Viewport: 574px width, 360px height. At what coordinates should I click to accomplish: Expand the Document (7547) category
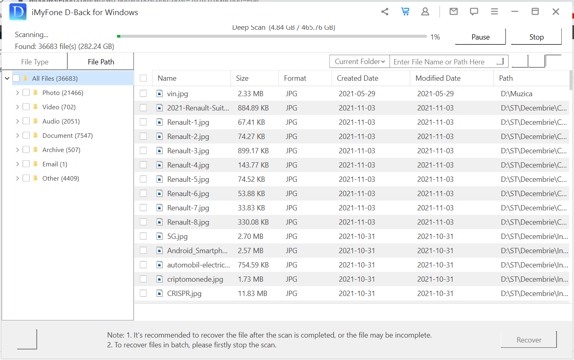(x=18, y=136)
